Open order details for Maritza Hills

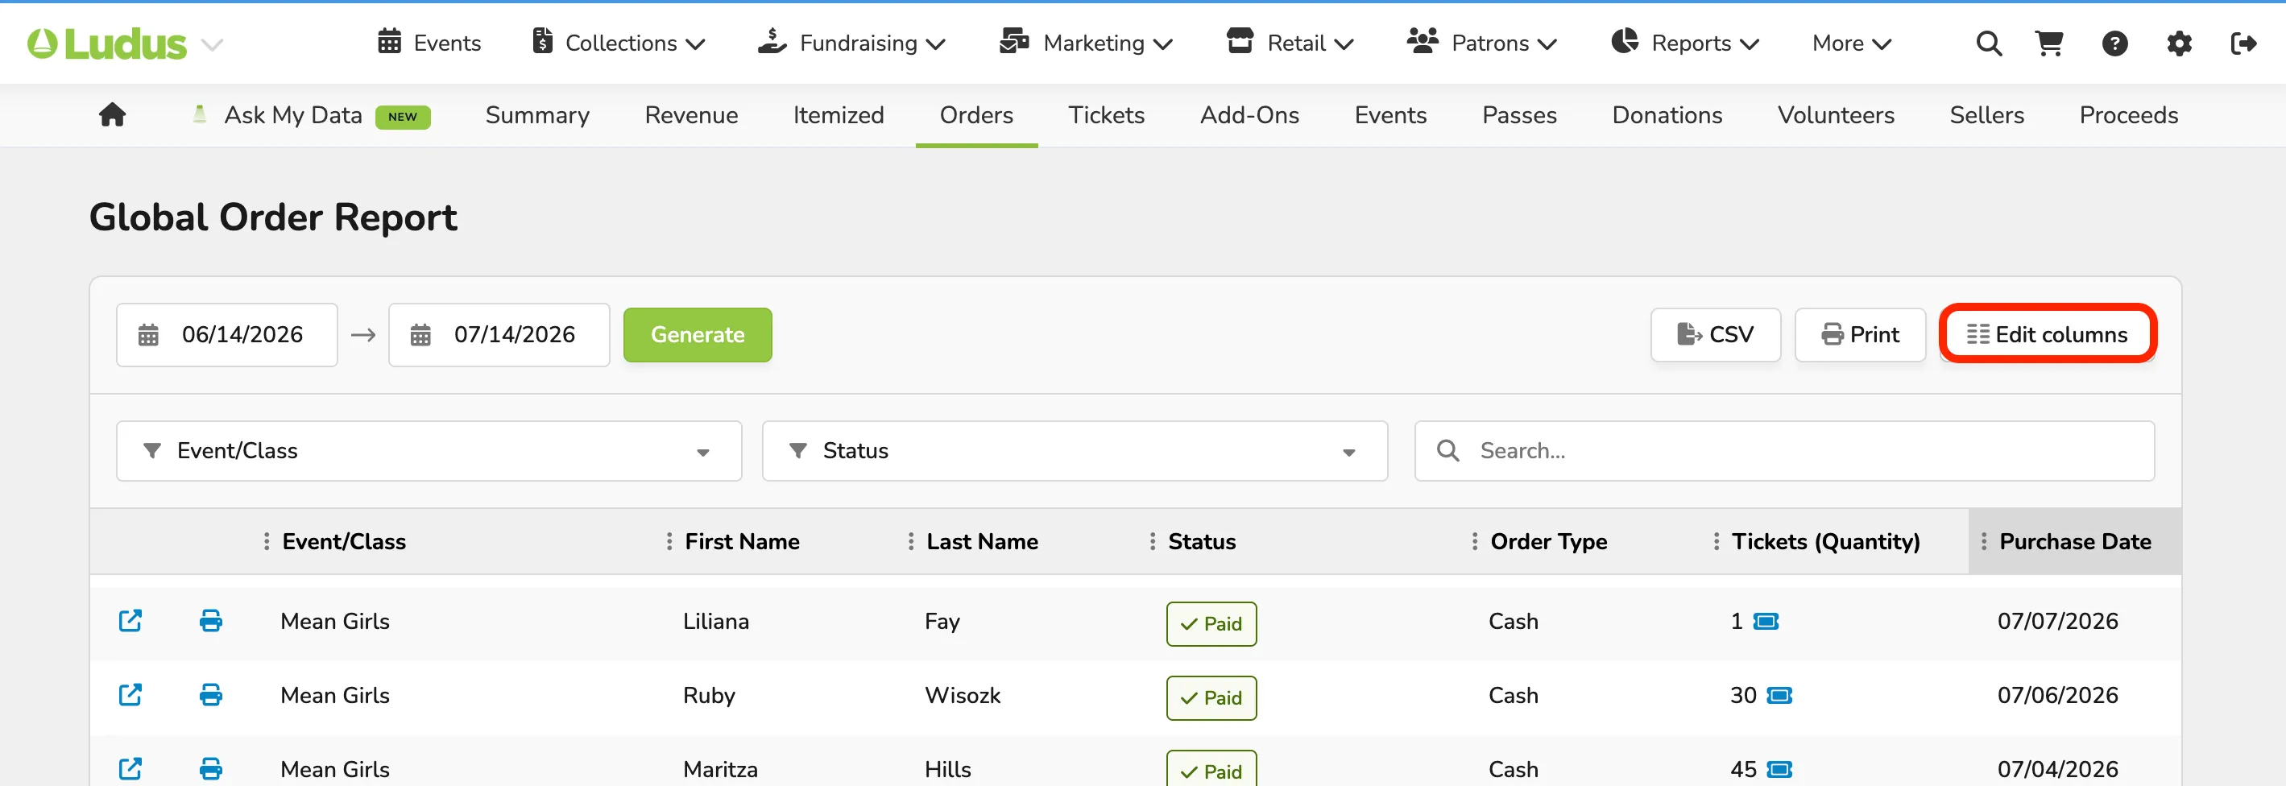(130, 768)
